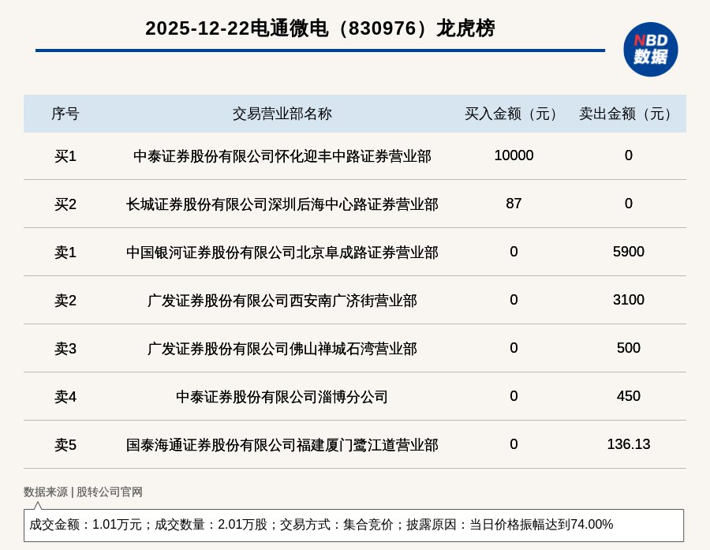Click the 数据来源 股转公司官网 source text

click(83, 492)
